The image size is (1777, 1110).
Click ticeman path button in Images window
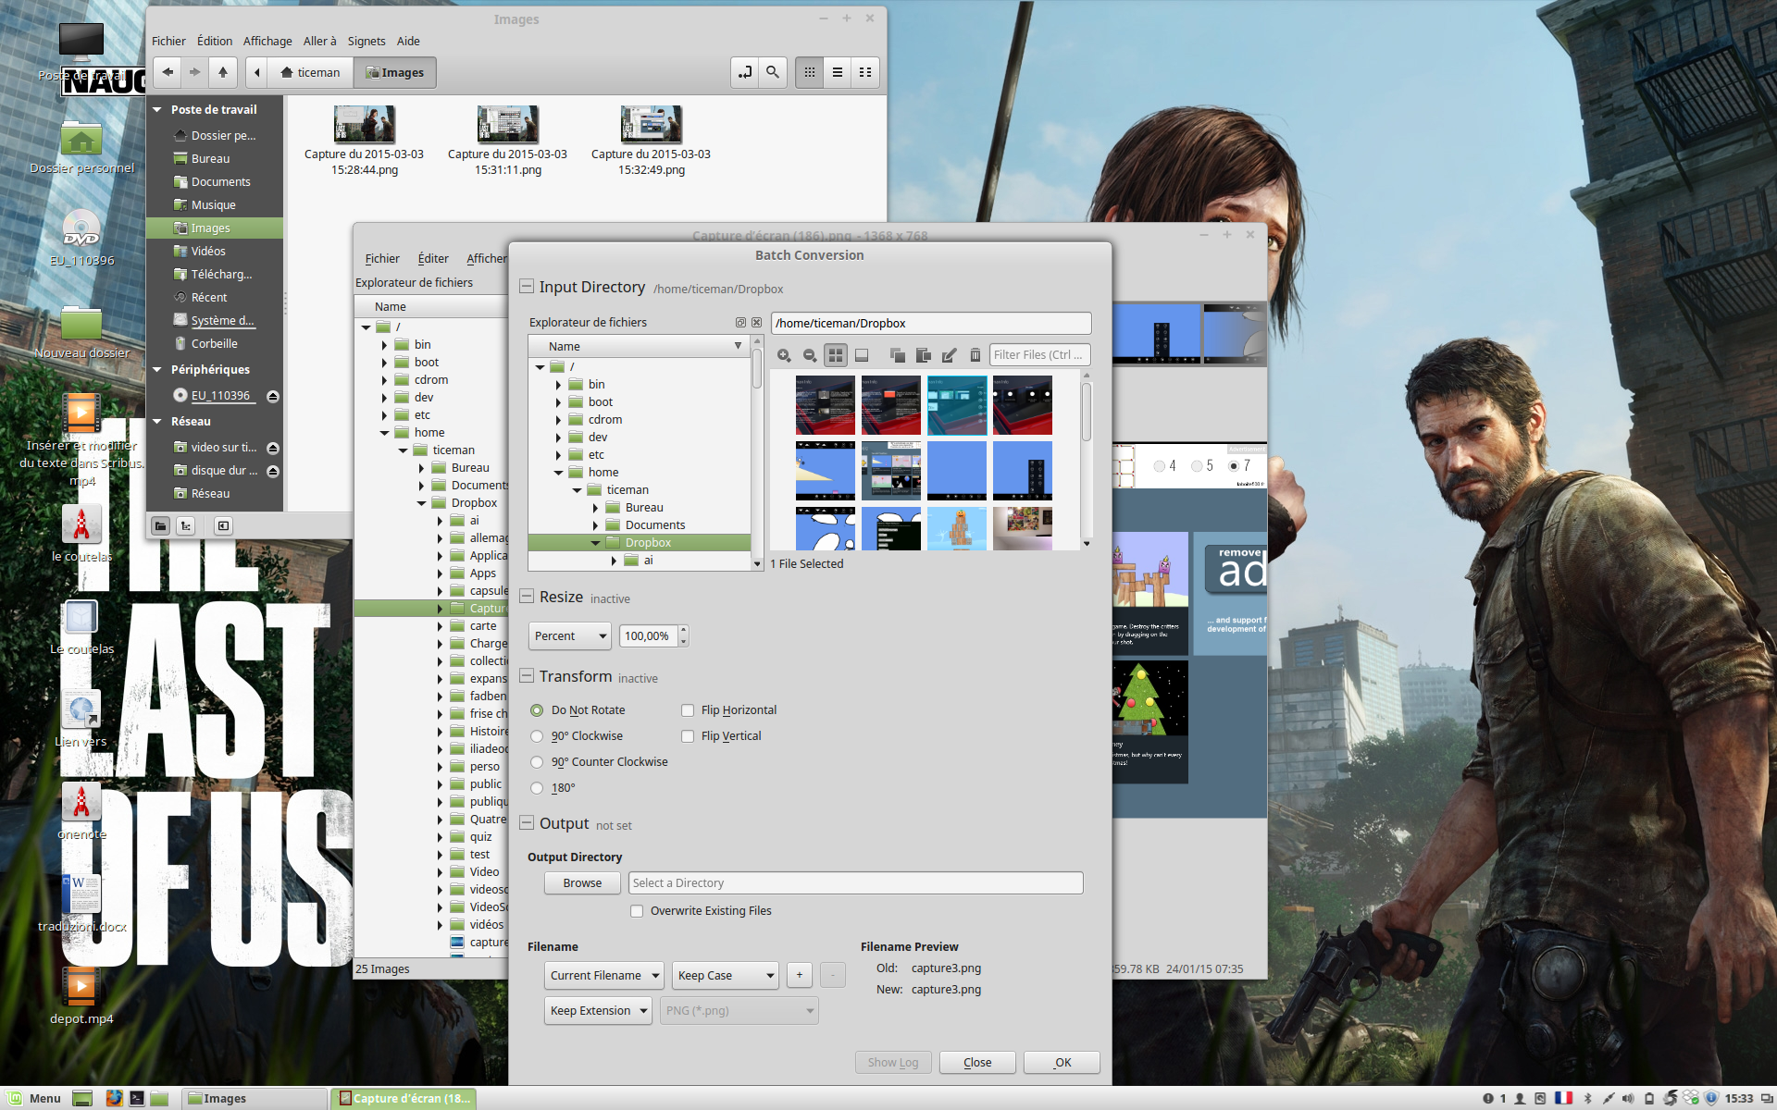point(311,72)
